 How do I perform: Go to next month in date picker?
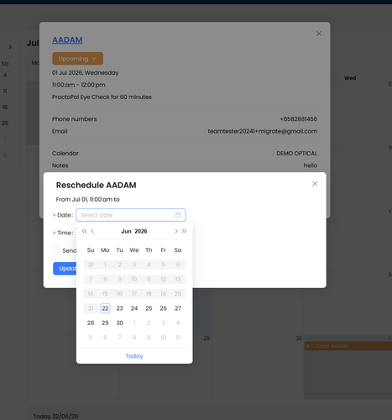click(176, 231)
